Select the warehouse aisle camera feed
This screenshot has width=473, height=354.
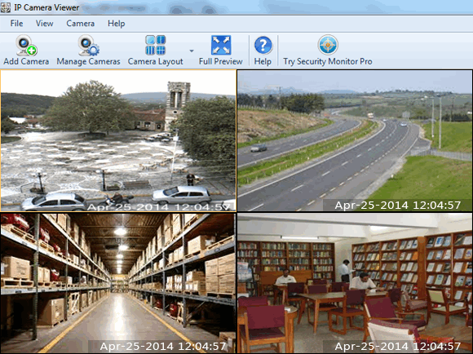tap(118, 283)
